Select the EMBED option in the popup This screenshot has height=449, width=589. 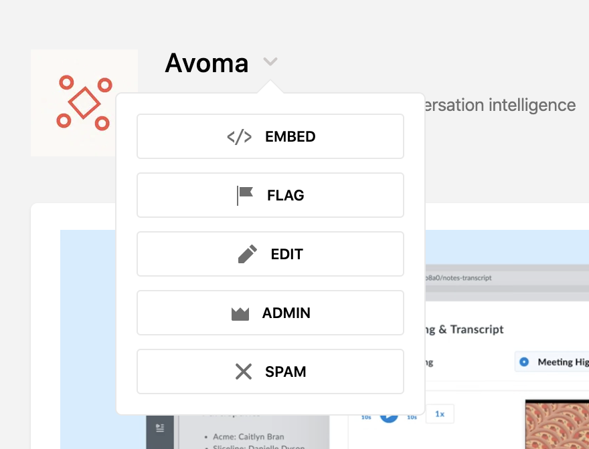pyautogui.click(x=270, y=136)
